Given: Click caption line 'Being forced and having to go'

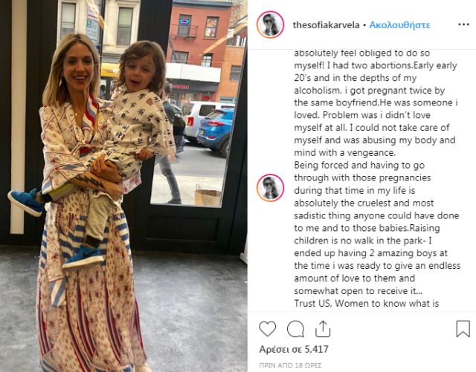Looking at the screenshot, I should pos(359,166).
